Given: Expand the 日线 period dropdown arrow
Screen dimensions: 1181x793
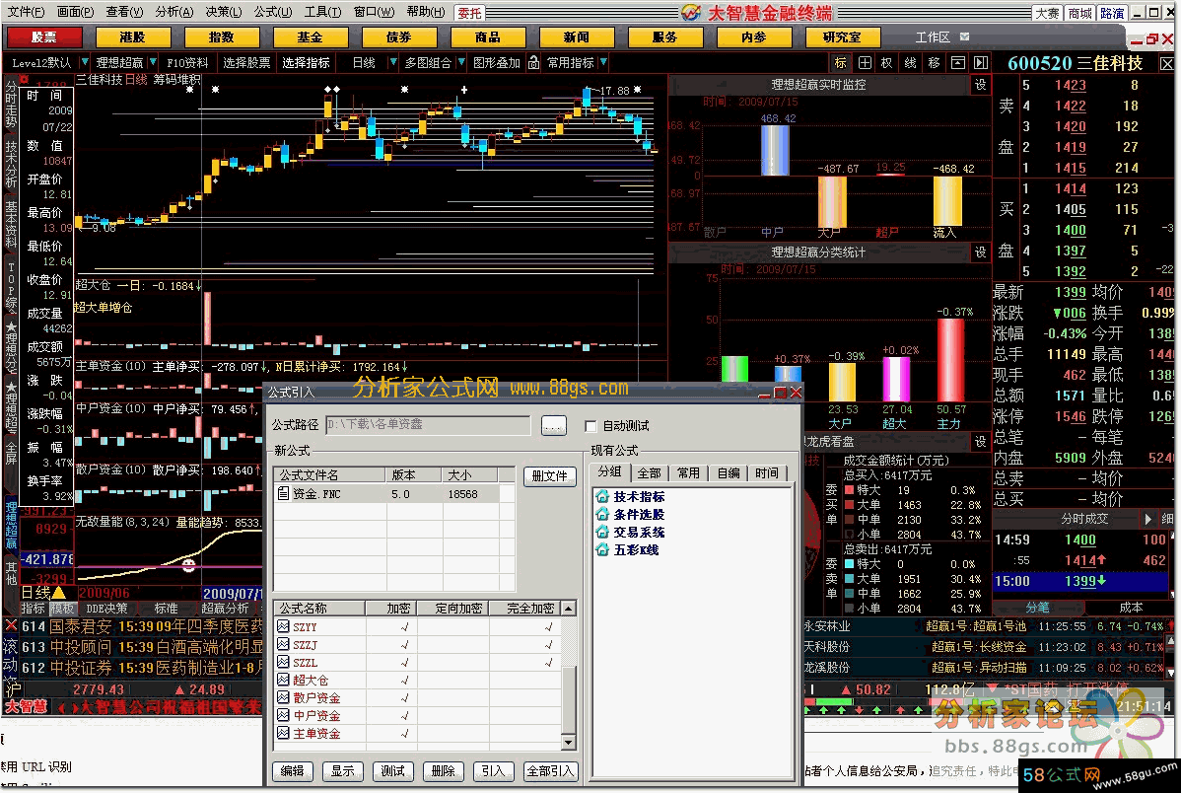Looking at the screenshot, I should tap(392, 62).
